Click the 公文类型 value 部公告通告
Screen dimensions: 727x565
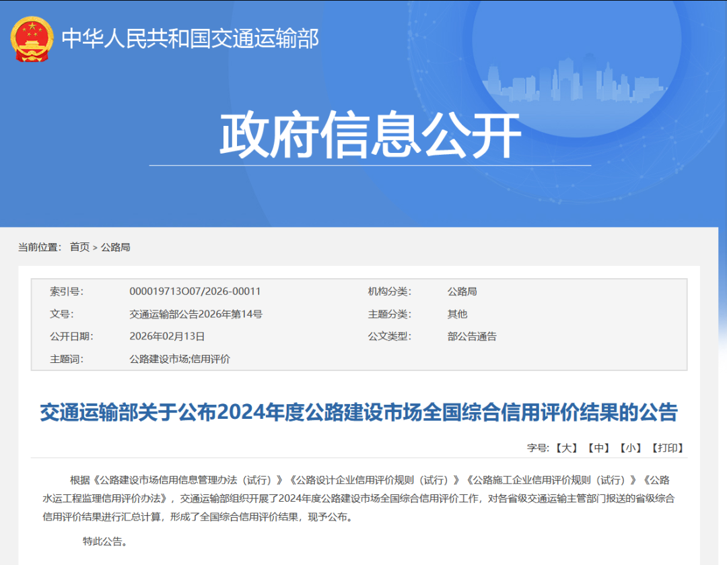[x=472, y=336]
